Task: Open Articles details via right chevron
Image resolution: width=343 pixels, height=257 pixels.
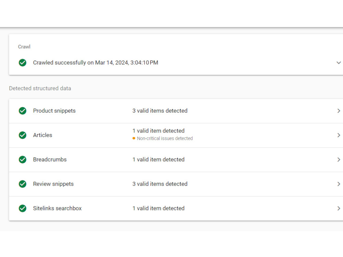Action: coord(339,135)
